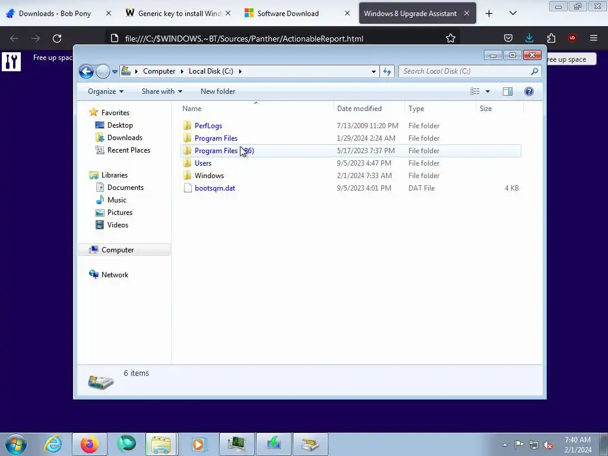Create a New folder

218,91
